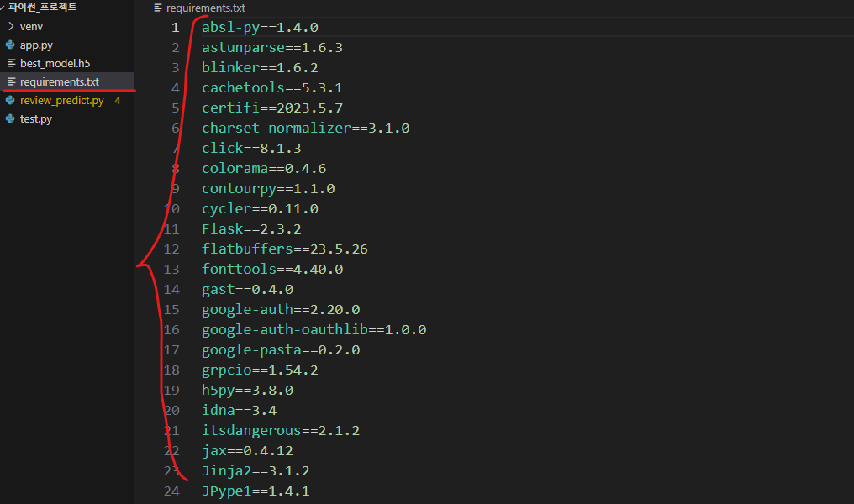Click the google-pasta==0.2.0 line
854x504 pixels.
click(x=281, y=349)
